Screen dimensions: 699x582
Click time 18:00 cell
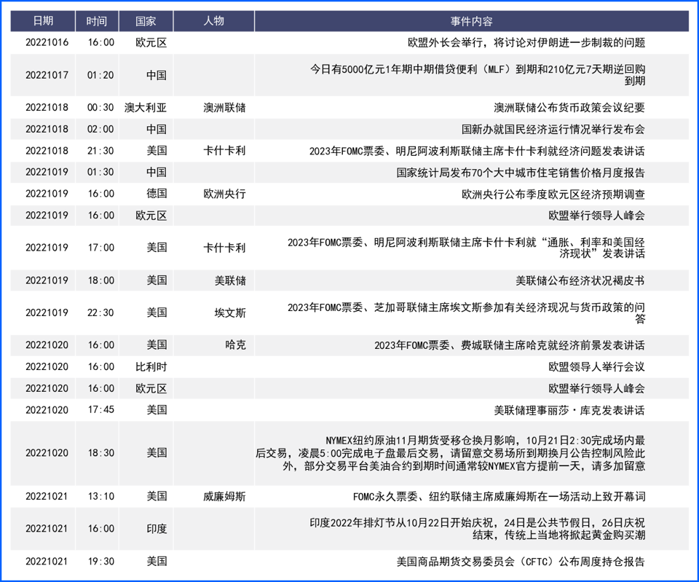click(x=100, y=280)
